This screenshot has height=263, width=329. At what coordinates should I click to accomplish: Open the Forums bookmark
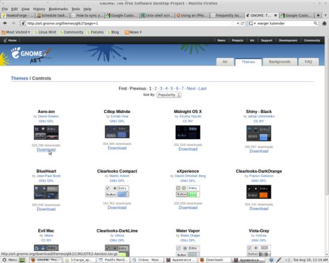95,32
